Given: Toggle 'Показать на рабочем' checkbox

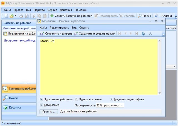Looking at the screenshot, I should click(41, 99).
